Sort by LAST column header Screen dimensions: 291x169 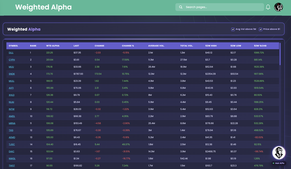(76, 46)
